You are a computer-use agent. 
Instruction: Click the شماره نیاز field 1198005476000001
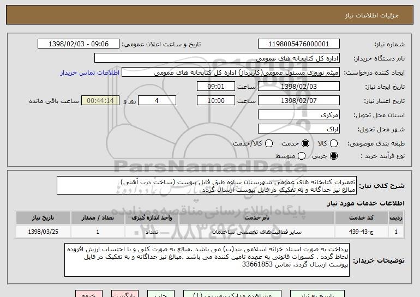click(x=299, y=44)
